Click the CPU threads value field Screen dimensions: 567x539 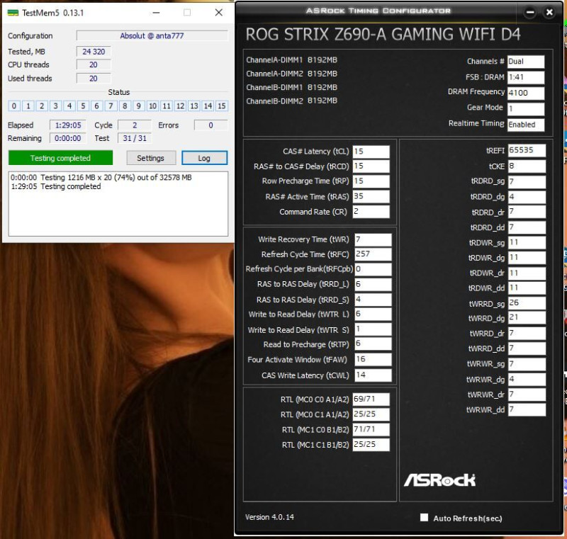point(94,64)
